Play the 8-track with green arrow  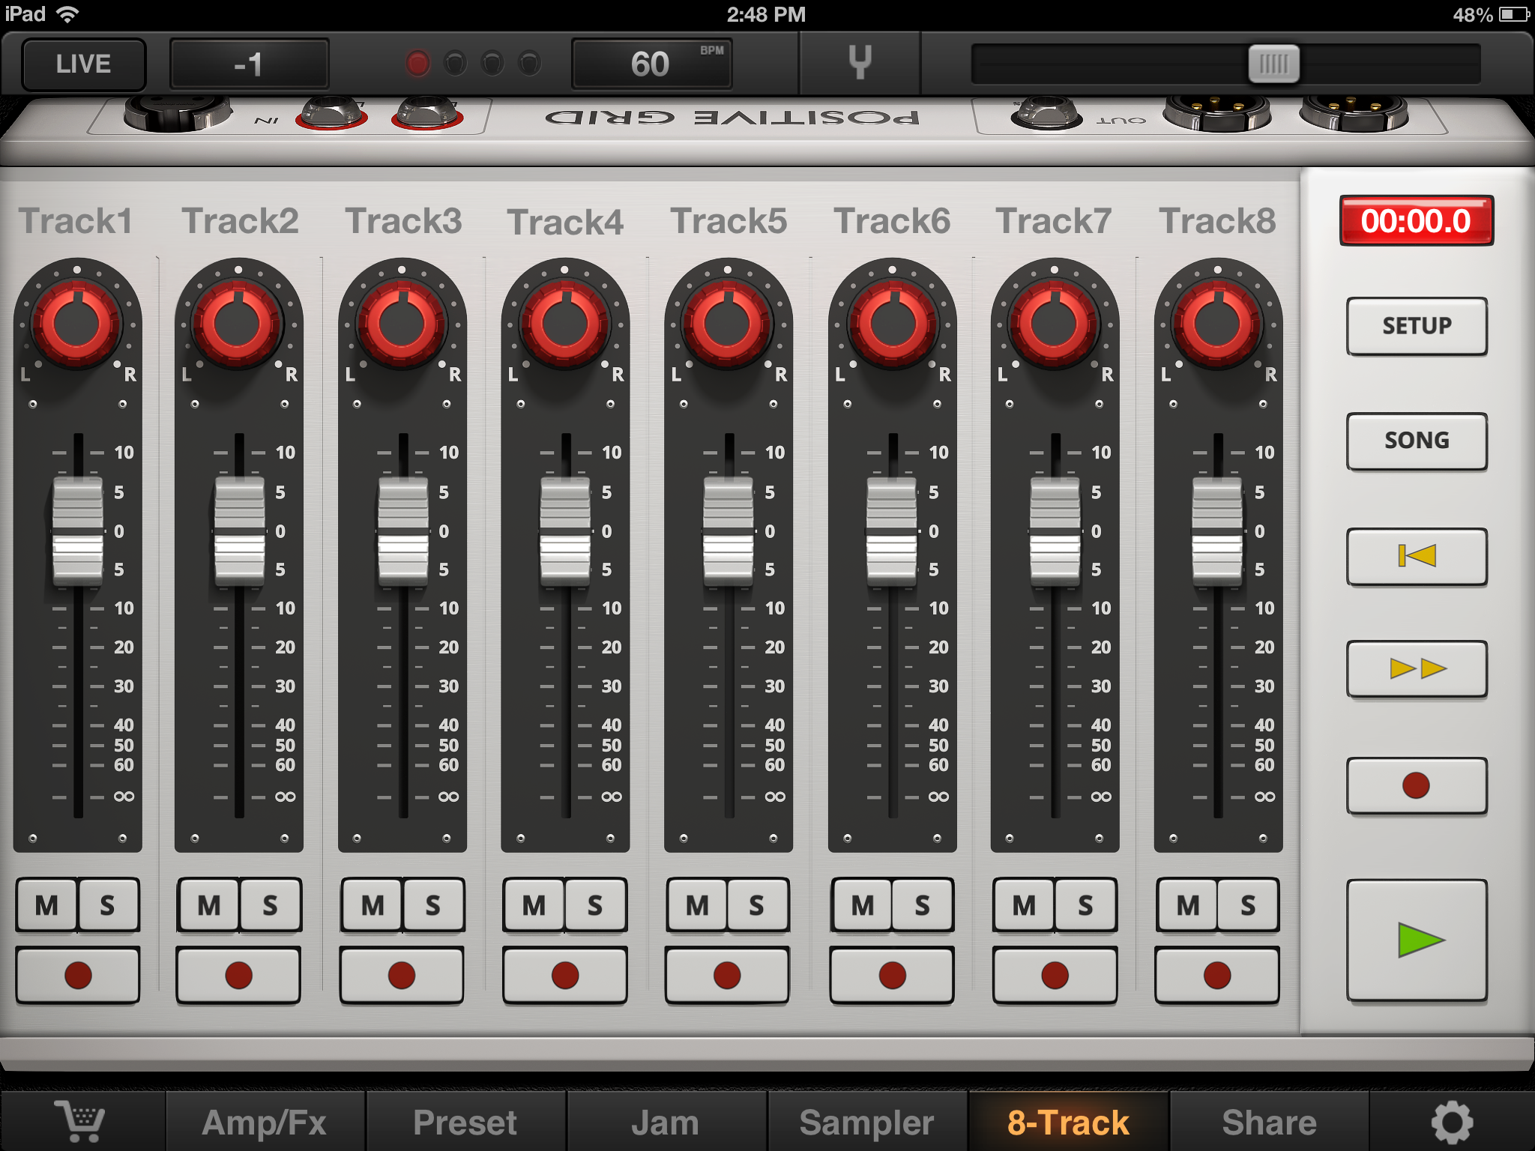1417,940
